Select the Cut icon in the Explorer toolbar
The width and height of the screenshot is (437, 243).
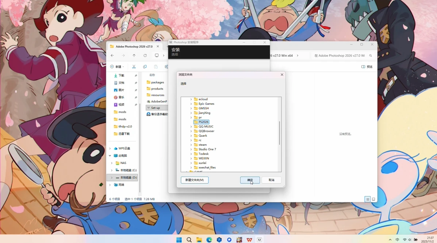click(x=134, y=67)
